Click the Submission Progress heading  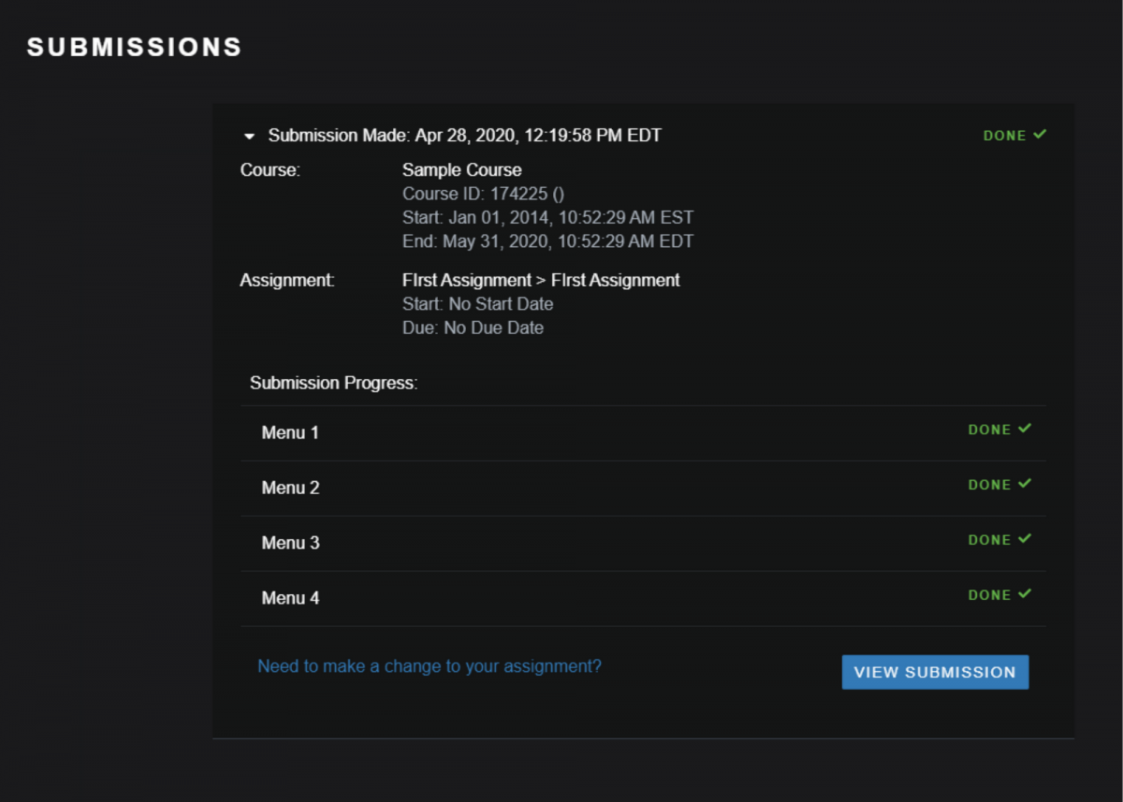coord(333,383)
